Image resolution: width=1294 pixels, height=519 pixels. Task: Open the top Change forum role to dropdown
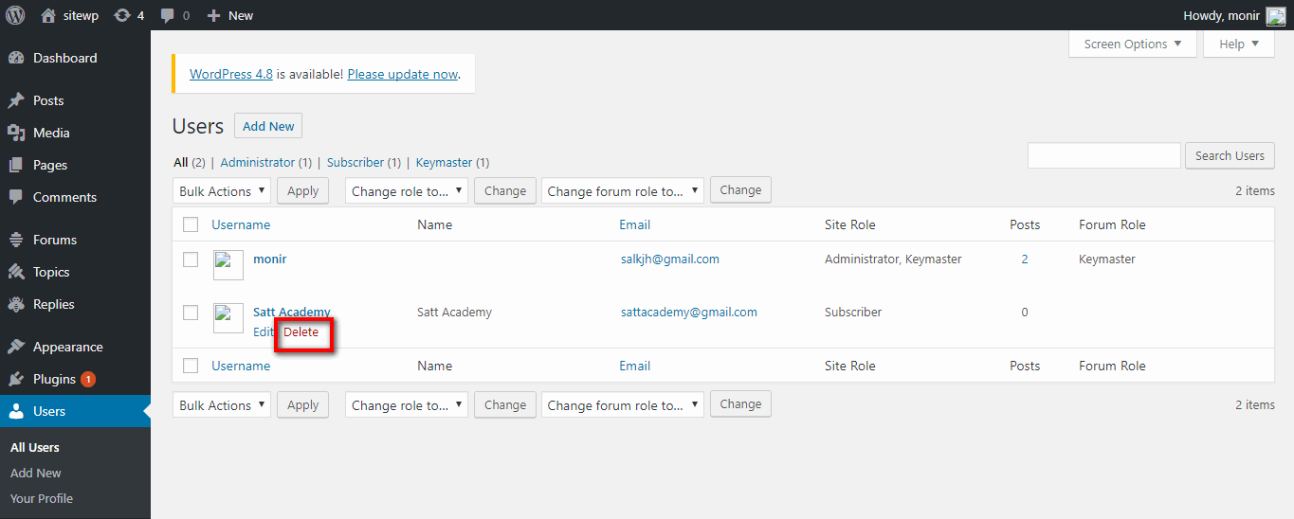click(623, 190)
